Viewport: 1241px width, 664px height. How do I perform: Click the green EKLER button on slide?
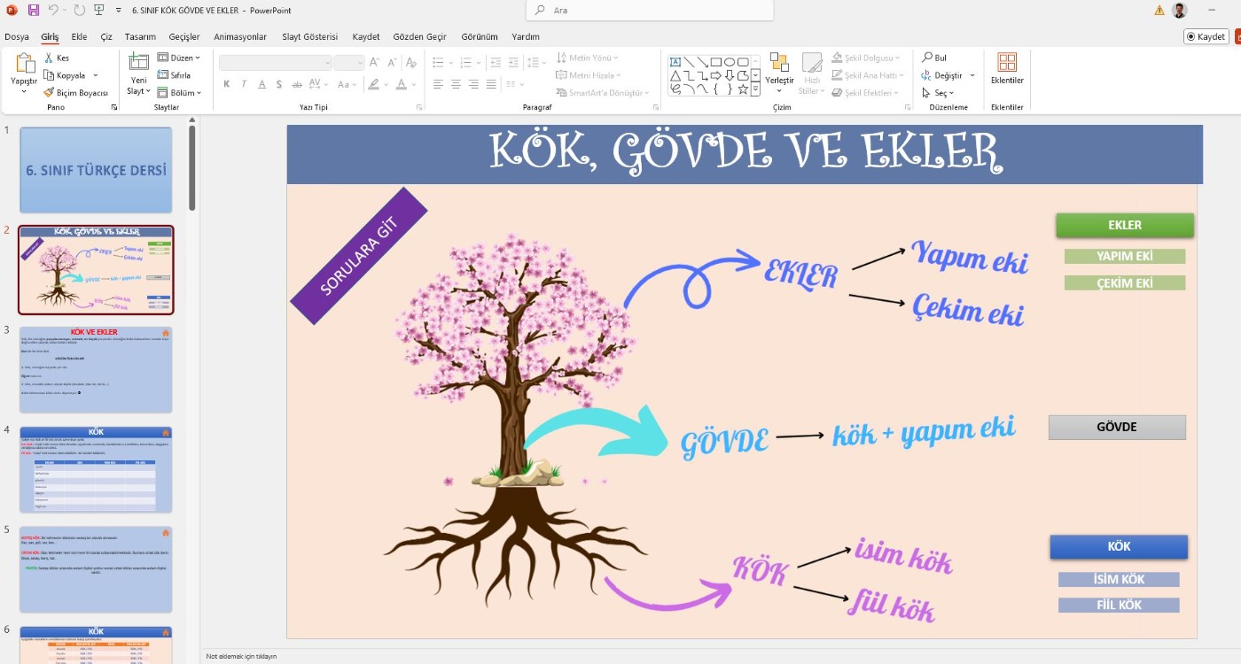pyautogui.click(x=1125, y=225)
